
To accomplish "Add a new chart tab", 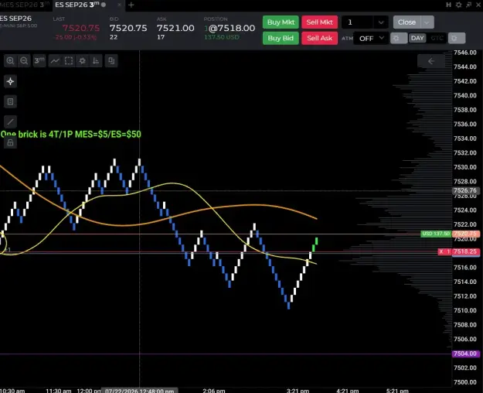I will 131,5.
